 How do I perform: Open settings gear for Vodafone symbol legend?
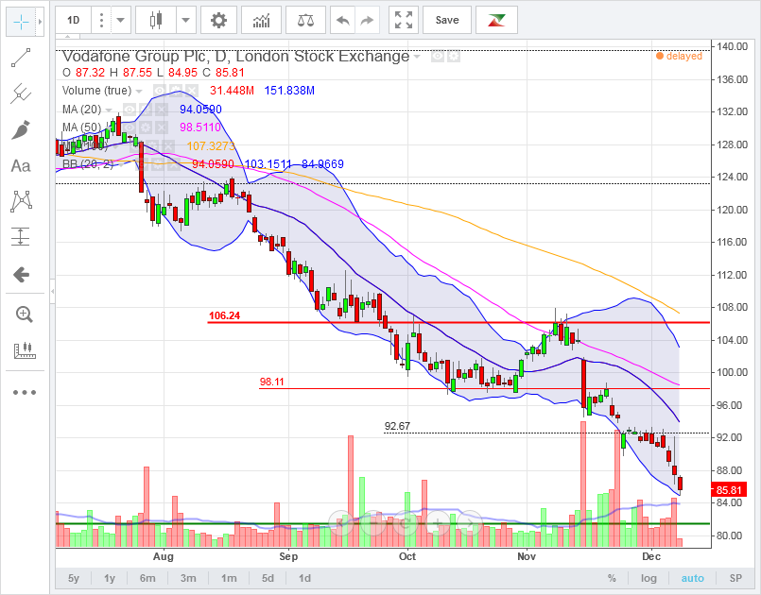click(x=454, y=57)
